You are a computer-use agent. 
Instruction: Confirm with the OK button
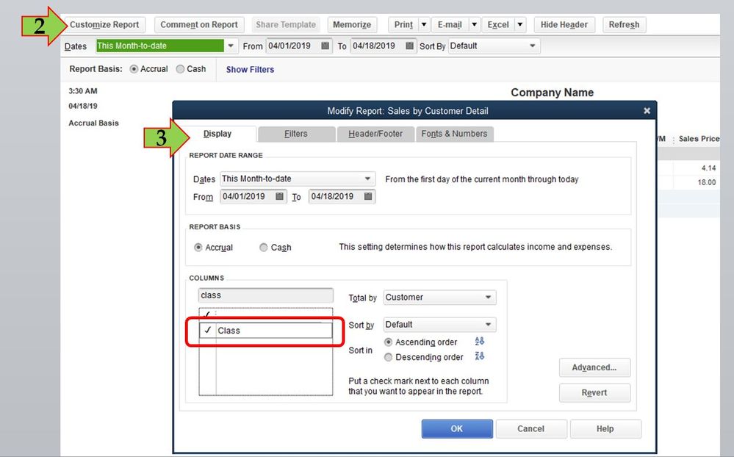point(457,428)
